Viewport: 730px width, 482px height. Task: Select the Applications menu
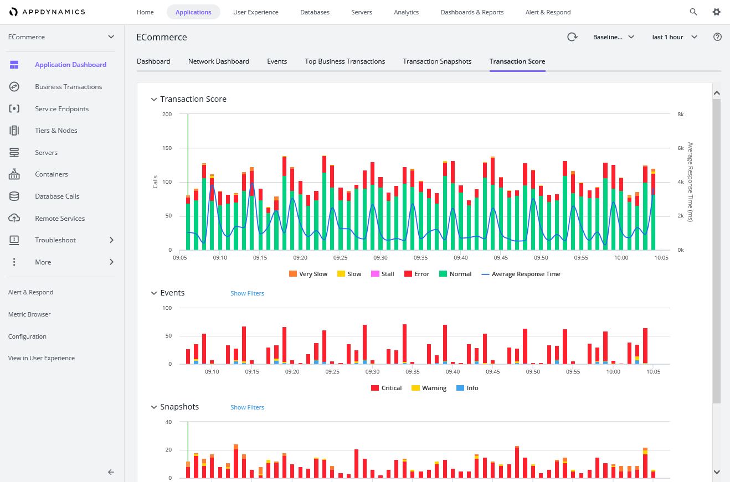point(193,12)
